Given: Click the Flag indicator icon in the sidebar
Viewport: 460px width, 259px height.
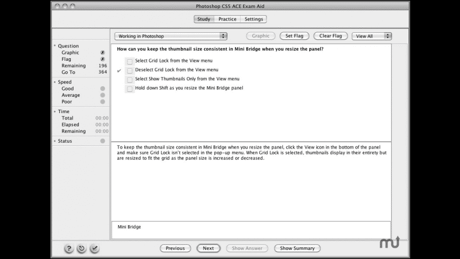Looking at the screenshot, I should [x=103, y=59].
